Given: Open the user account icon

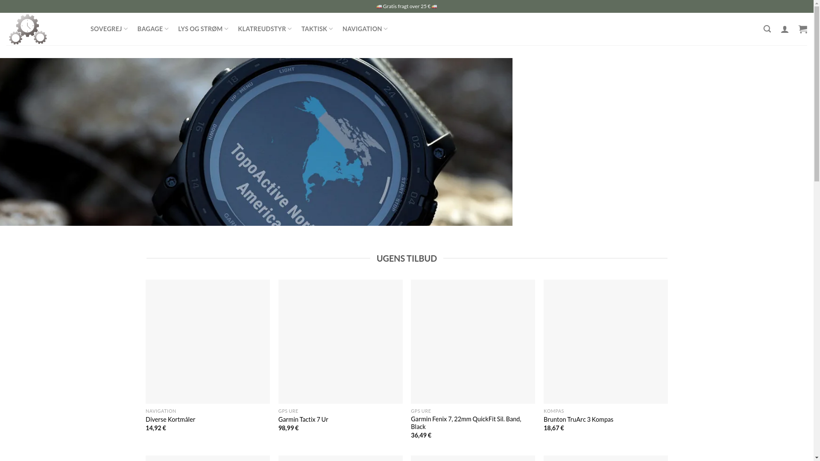Looking at the screenshot, I should tap(785, 29).
